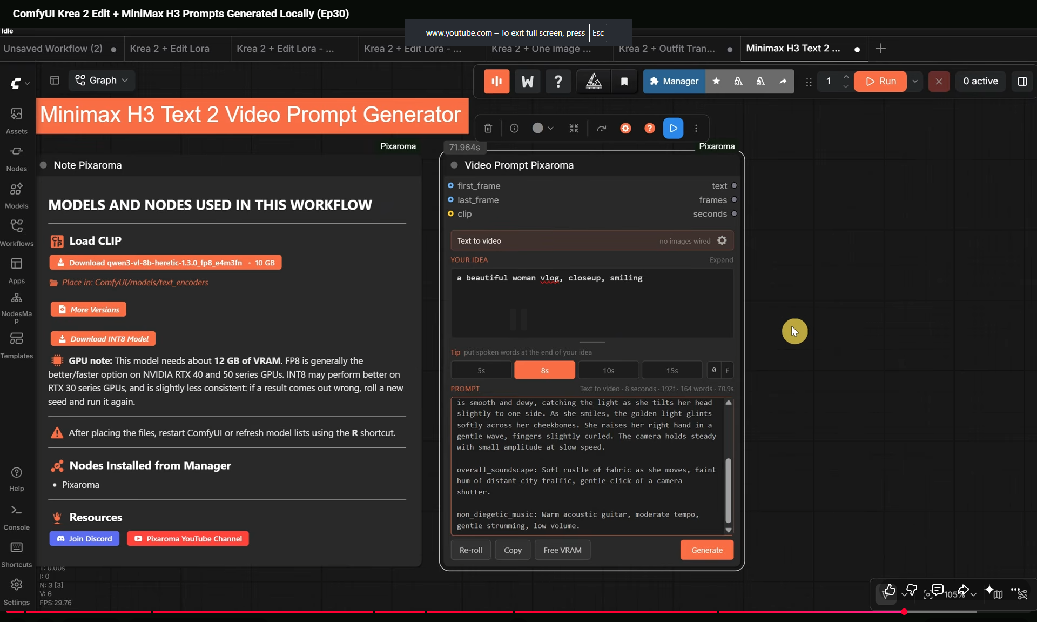Image resolution: width=1037 pixels, height=622 pixels.
Task: Open a new workflow tab with plus
Action: (x=880, y=49)
